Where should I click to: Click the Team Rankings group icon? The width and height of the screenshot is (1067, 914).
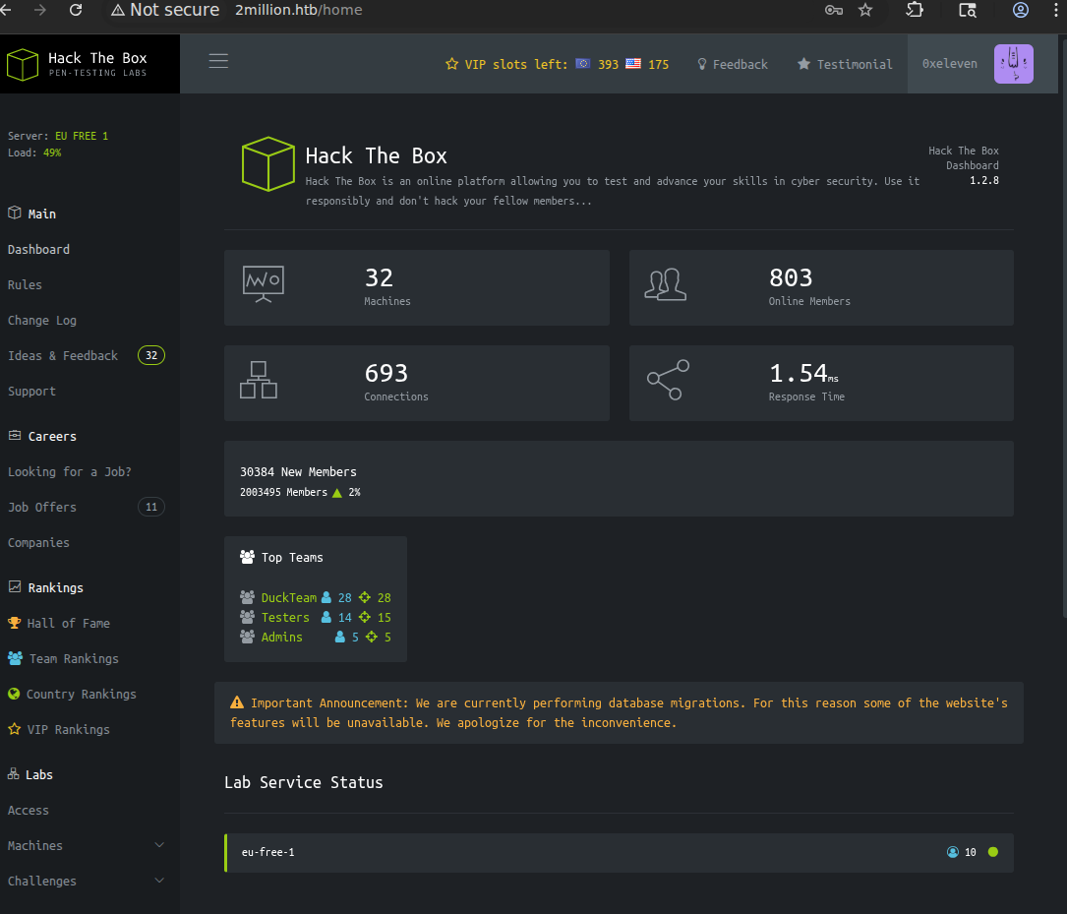(x=15, y=658)
